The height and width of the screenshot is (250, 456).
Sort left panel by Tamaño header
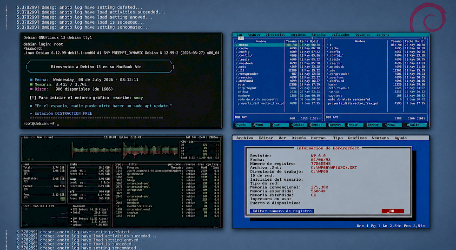(x=291, y=41)
